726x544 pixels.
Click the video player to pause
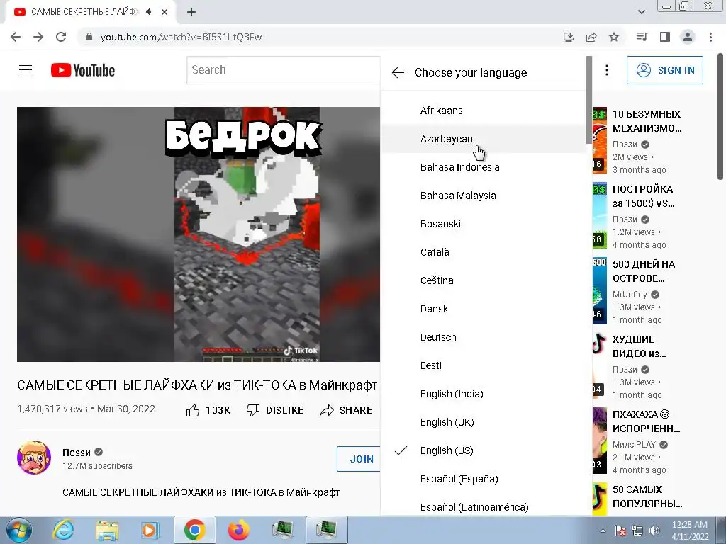[x=199, y=234]
